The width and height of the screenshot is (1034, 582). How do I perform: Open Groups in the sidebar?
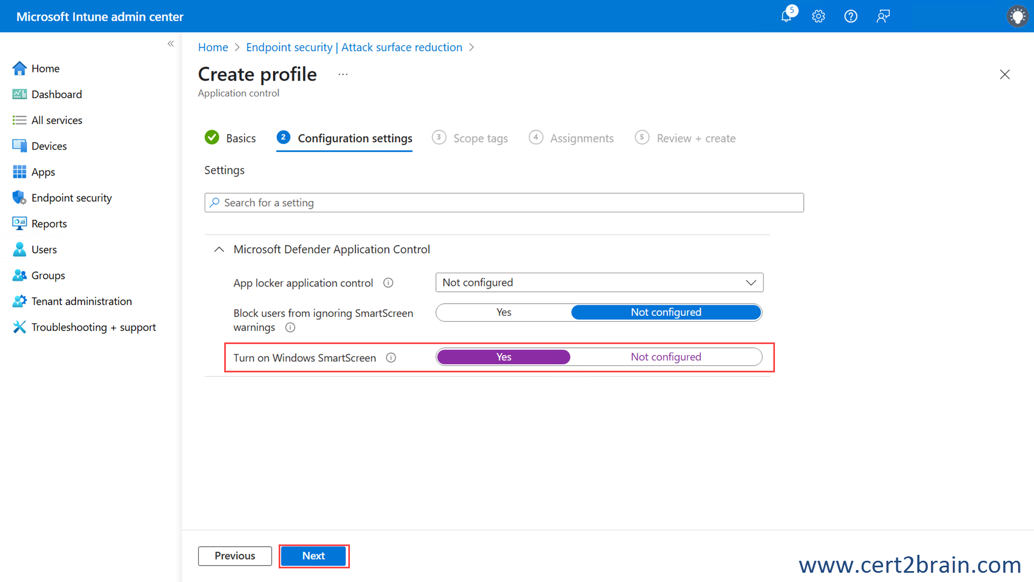coord(48,275)
